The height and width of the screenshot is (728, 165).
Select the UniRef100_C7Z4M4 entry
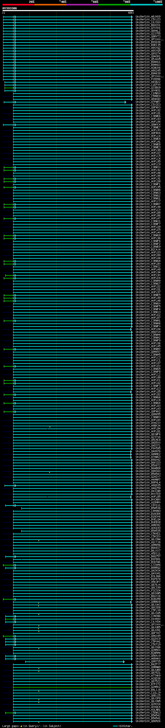pos(148,565)
